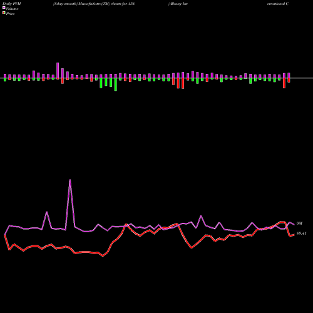Click the '(3day smooth) MunafaSutra(TM) charts for AIN' heading
The width and height of the screenshot is (313, 313).
[x=94, y=4]
